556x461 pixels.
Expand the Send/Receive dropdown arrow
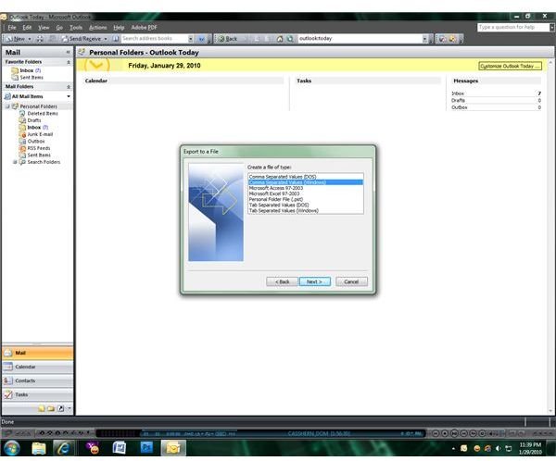coord(106,39)
